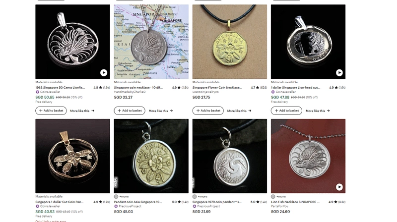397x222 pixels.
Task: Open the cut flower coin pendant image
Action: [72, 156]
